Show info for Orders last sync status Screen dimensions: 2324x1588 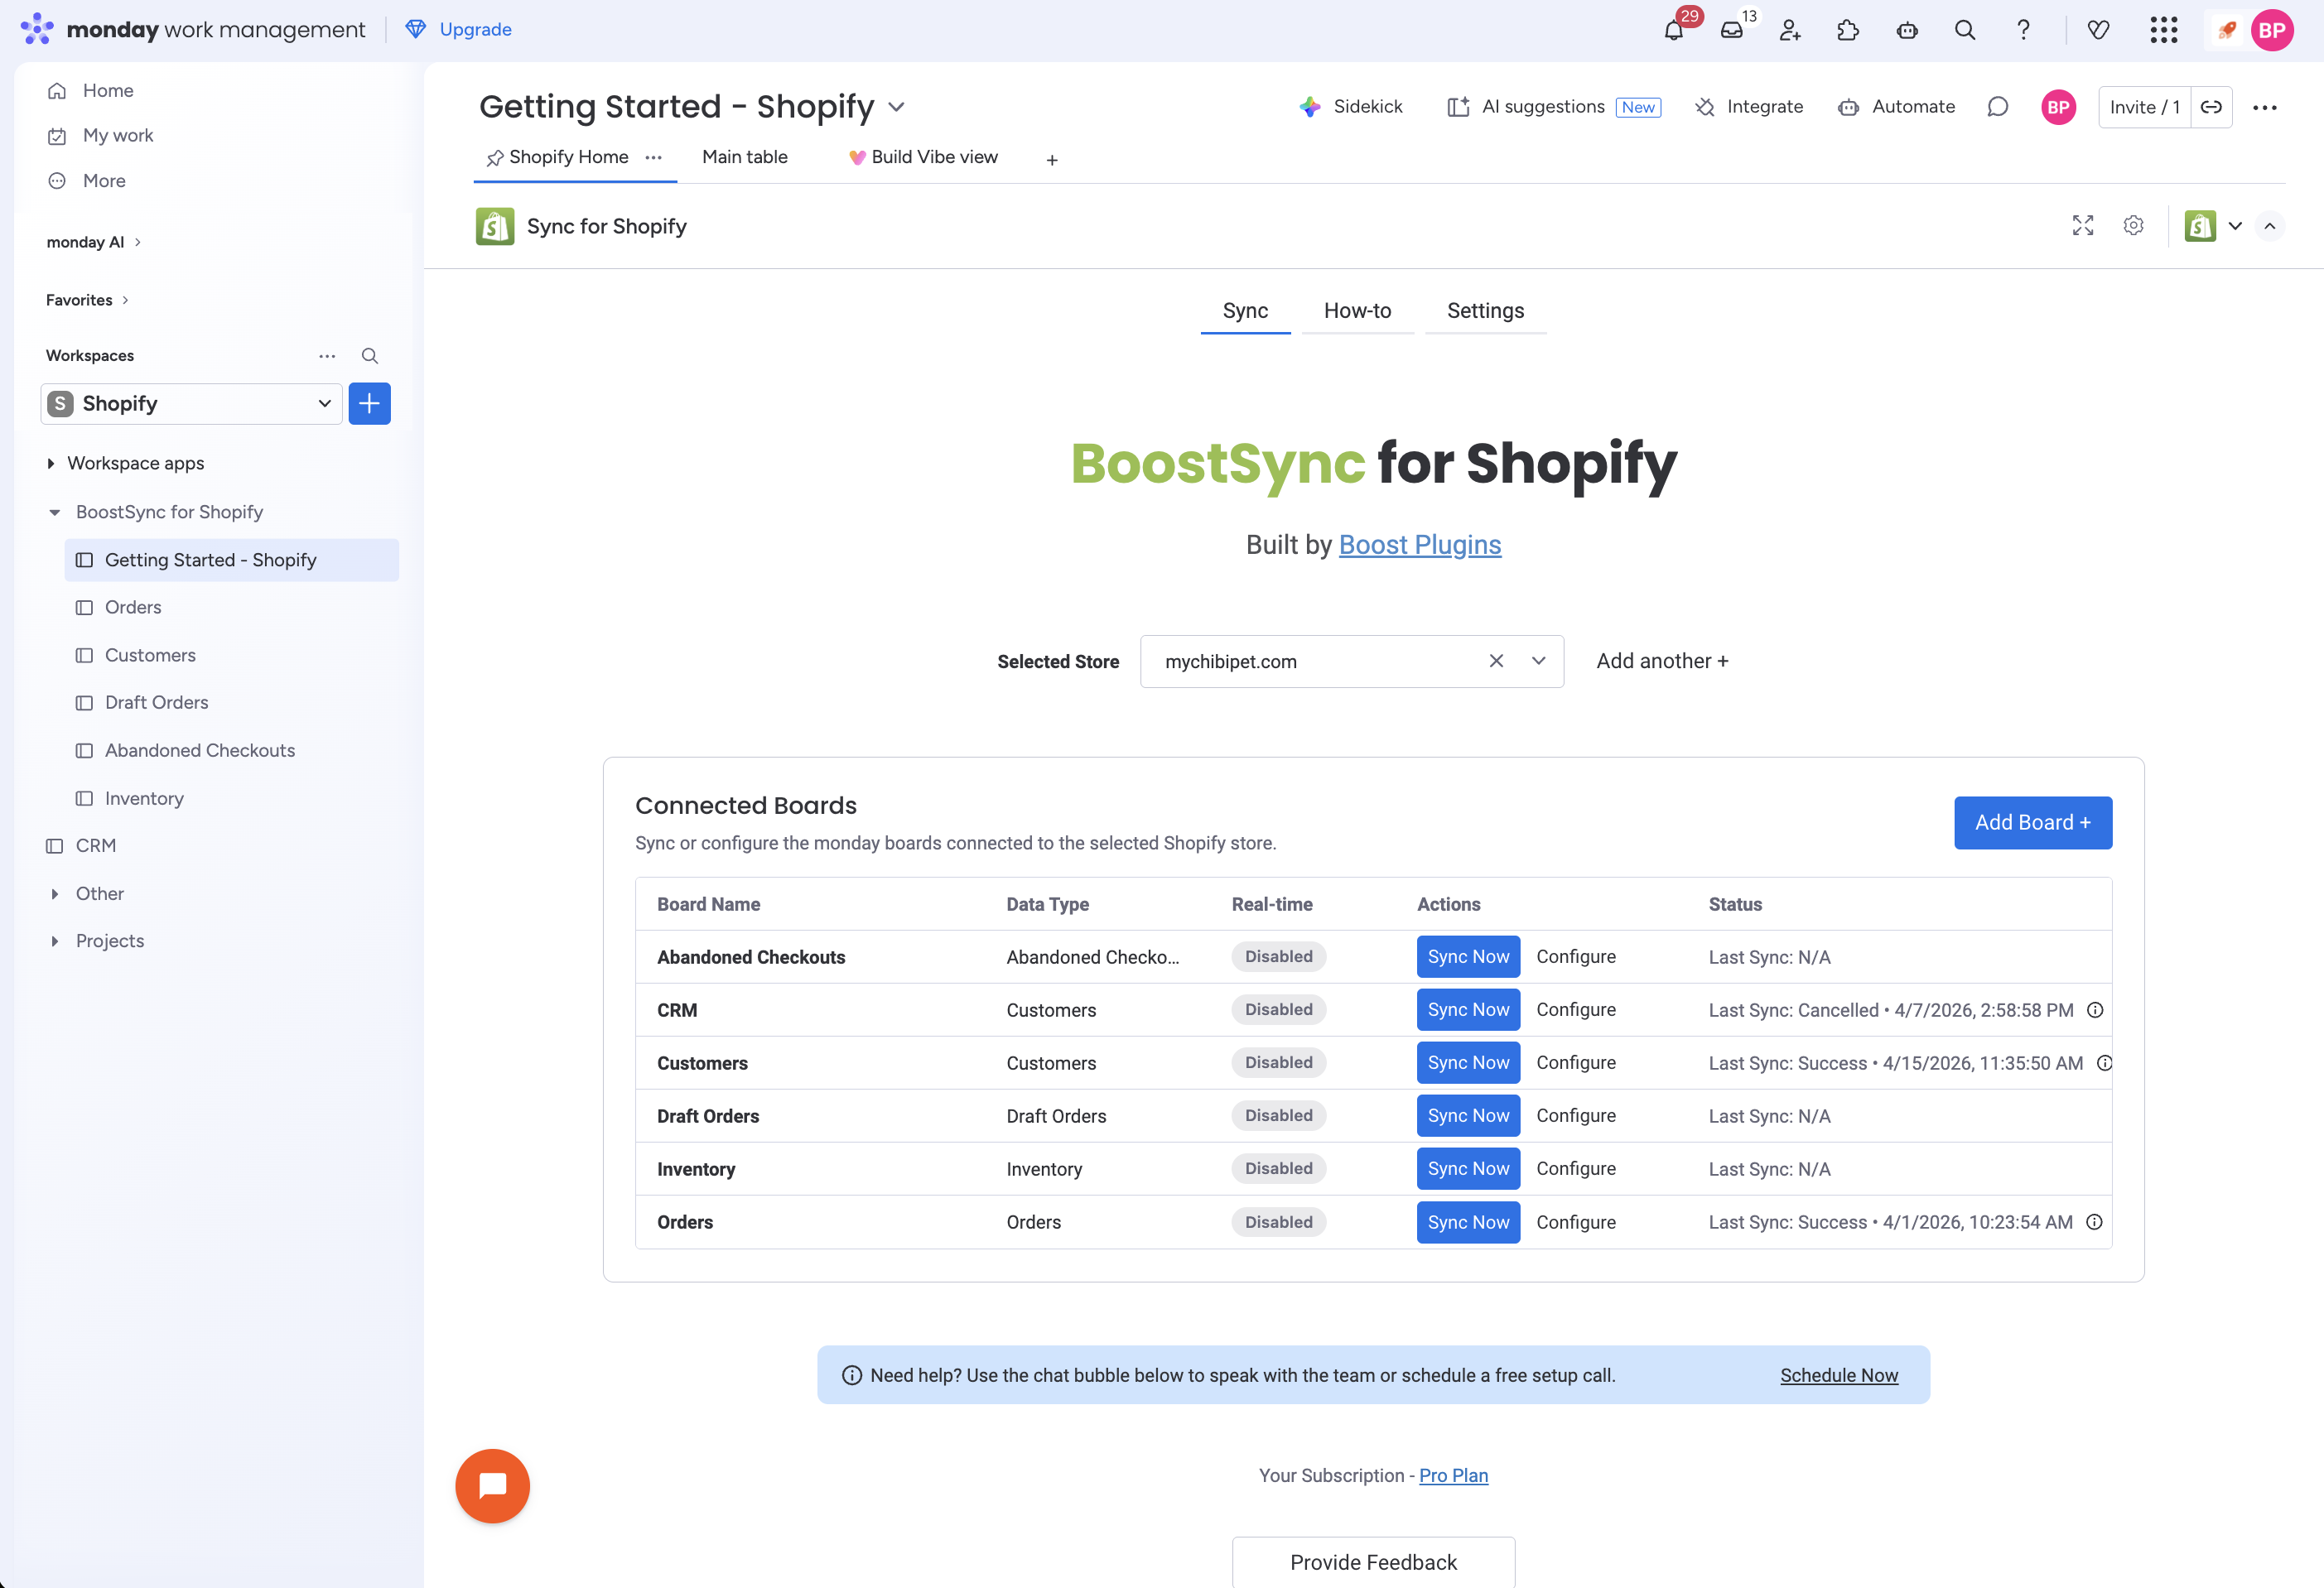coord(2094,1222)
